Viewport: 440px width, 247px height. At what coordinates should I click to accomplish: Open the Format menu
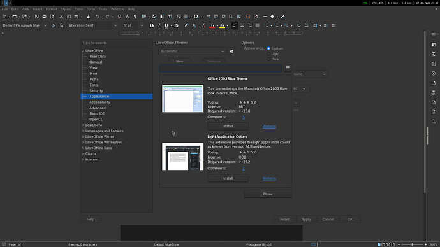(x=52, y=9)
